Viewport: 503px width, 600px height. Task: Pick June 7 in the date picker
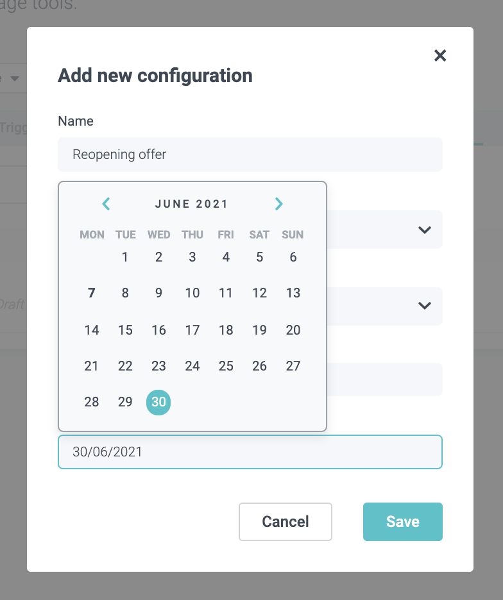[92, 294]
